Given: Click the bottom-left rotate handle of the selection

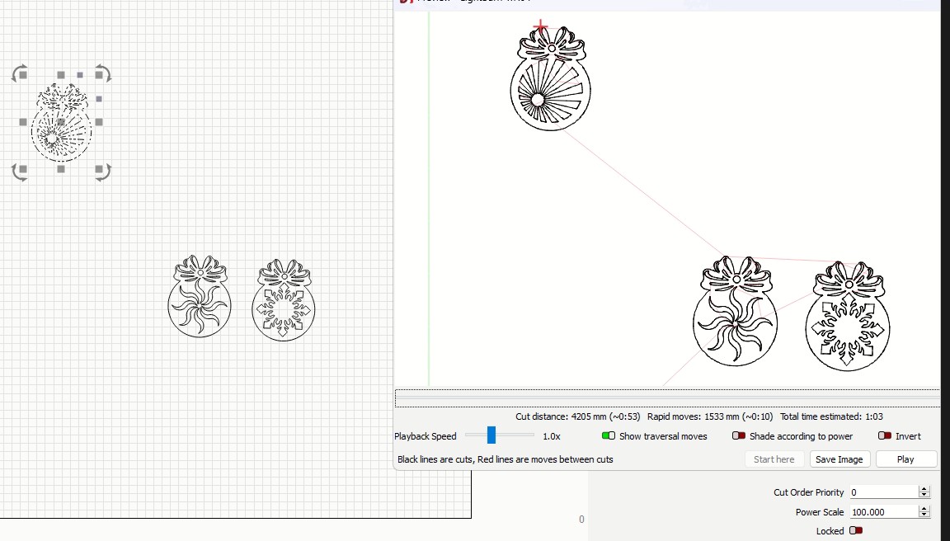Looking at the screenshot, I should tap(20, 171).
